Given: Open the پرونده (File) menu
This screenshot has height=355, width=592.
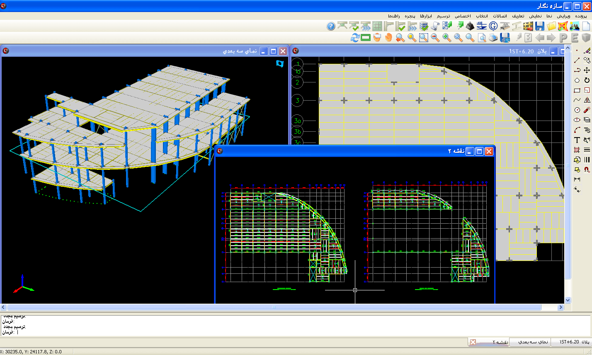Looking at the screenshot, I should [581, 16].
